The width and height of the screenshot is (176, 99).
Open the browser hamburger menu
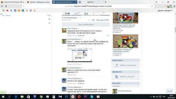tap(156, 2)
